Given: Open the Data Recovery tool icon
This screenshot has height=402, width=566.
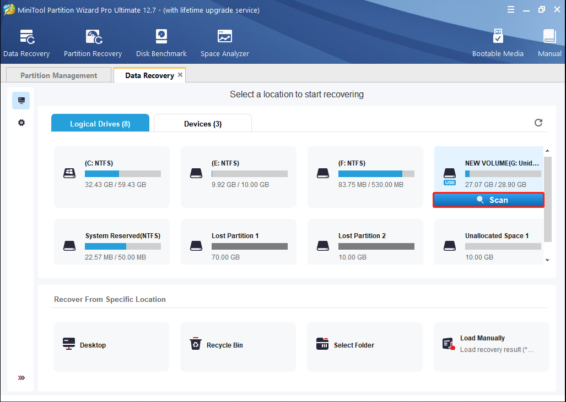Looking at the screenshot, I should (x=27, y=37).
